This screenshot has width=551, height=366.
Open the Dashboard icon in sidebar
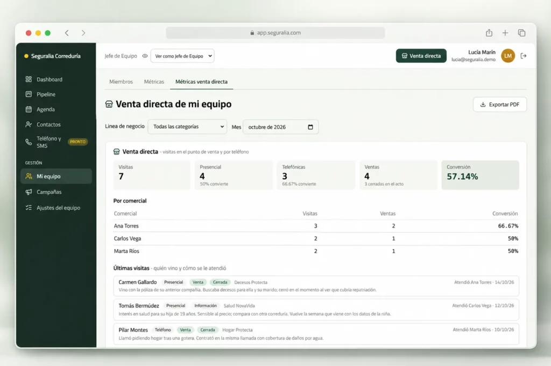click(29, 79)
